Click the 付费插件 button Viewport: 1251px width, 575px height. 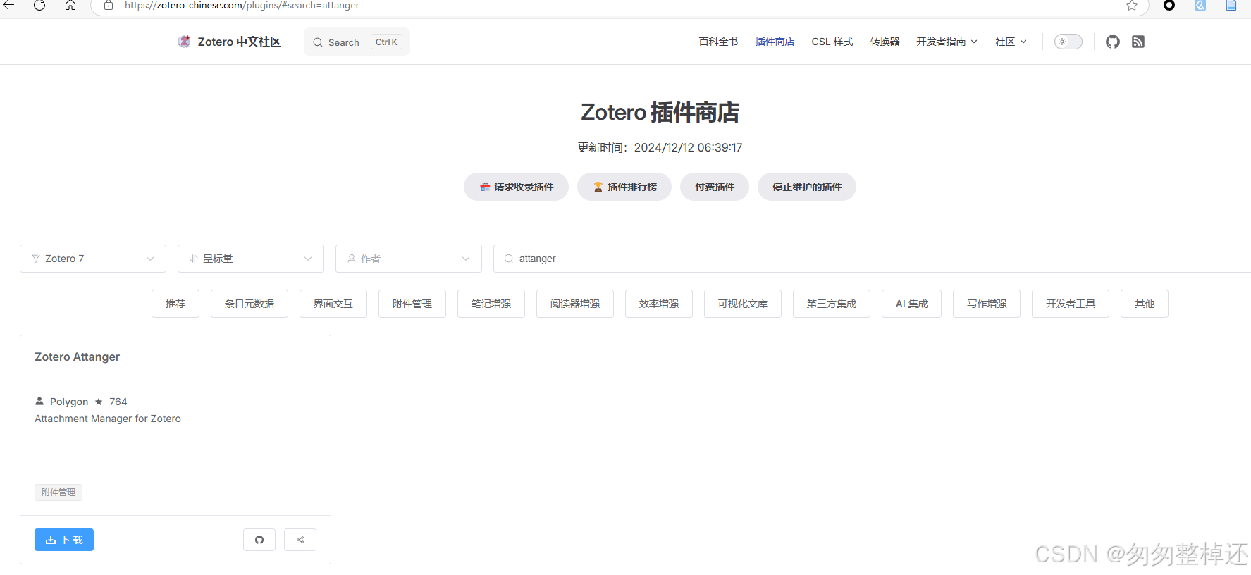[x=715, y=187]
